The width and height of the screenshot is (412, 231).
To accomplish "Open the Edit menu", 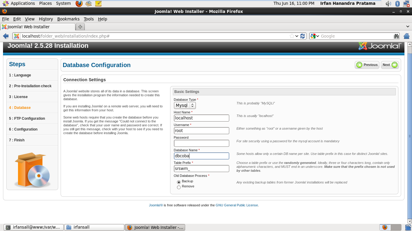I will (17, 19).
